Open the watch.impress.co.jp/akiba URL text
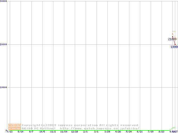Screen dimensions: 178x133 click(100, 128)
